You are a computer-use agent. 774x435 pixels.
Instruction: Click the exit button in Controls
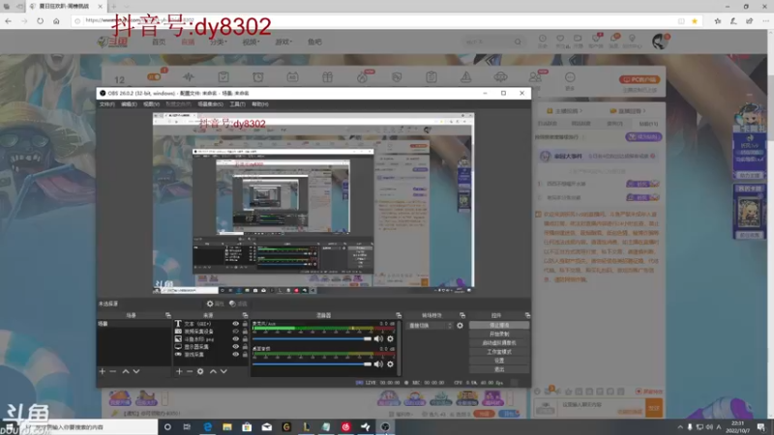tap(499, 369)
